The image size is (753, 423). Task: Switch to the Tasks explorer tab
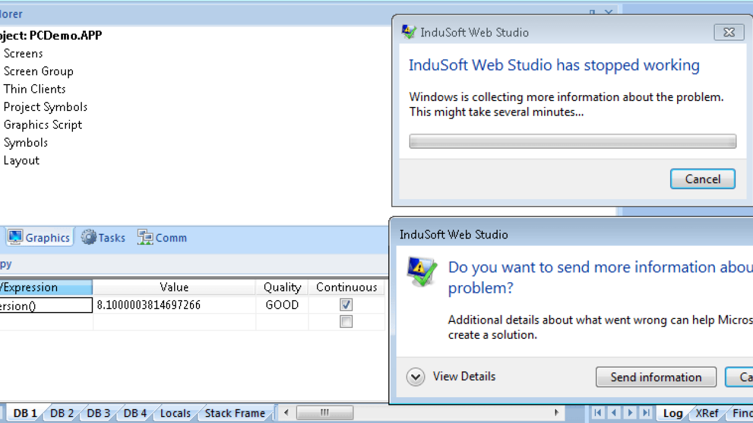(x=104, y=237)
